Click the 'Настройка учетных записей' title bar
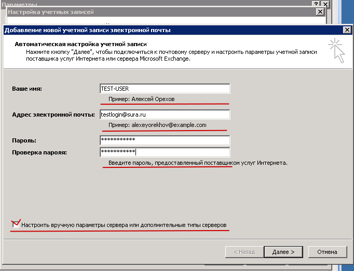 156,12
